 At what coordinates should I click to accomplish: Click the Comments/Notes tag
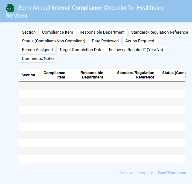[x=38, y=59]
